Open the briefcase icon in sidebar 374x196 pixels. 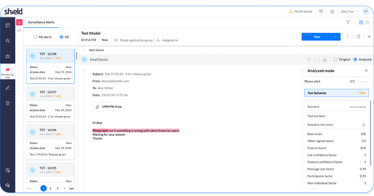tap(7, 56)
